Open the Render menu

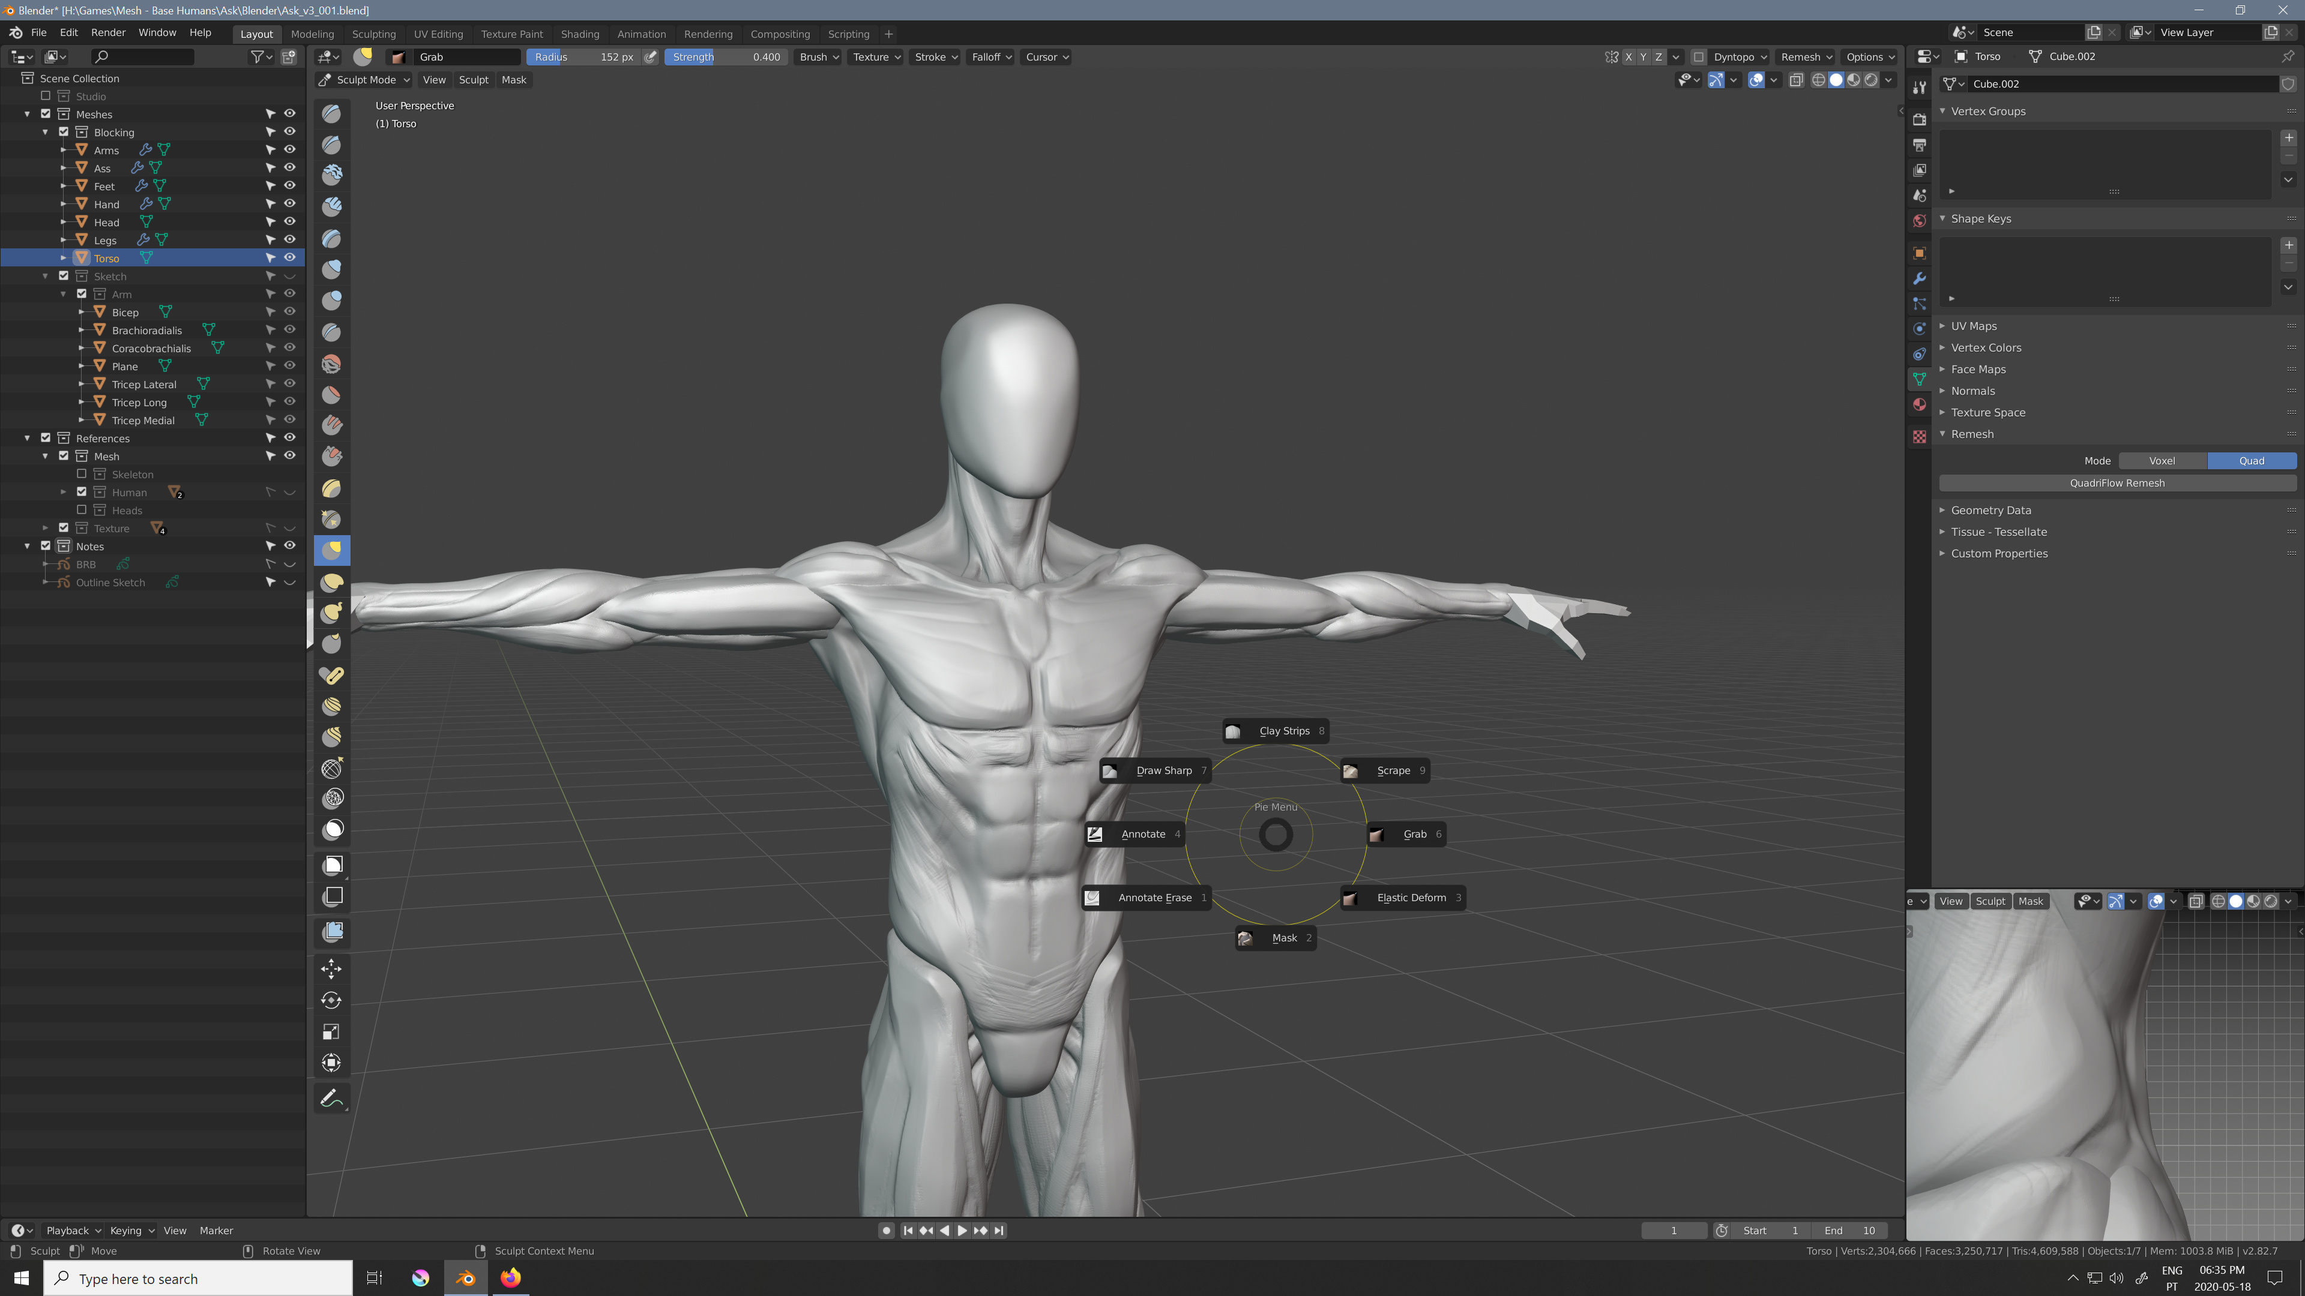tap(107, 32)
